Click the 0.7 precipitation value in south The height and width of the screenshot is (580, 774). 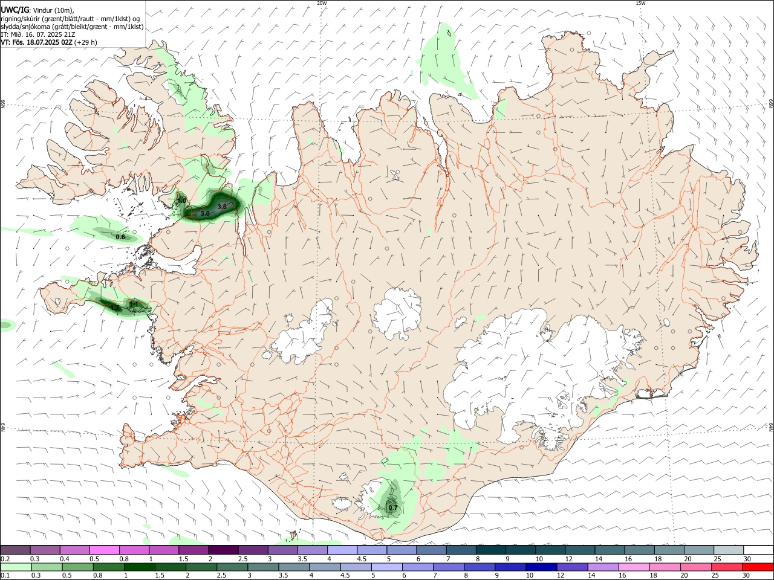click(393, 508)
